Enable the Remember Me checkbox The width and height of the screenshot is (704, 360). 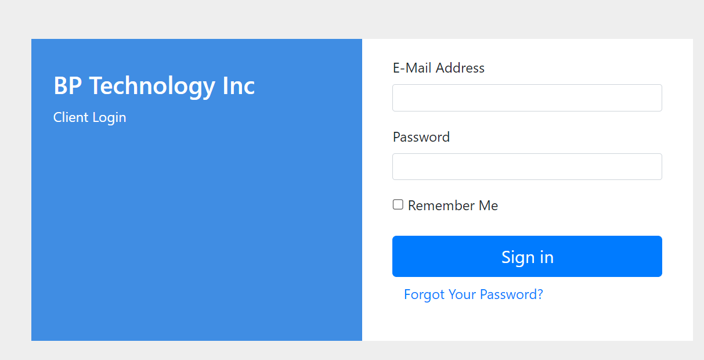[x=398, y=204]
